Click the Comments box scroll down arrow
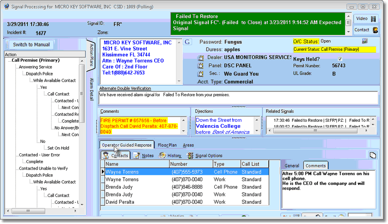The image size is (388, 224). click(184, 131)
